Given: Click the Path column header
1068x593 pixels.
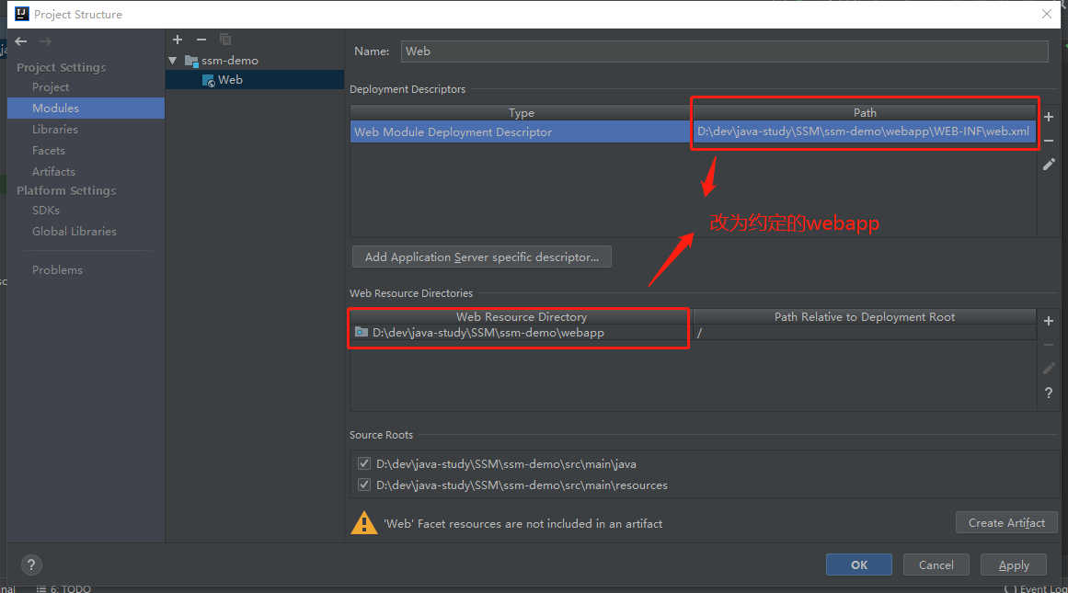Looking at the screenshot, I should point(865,113).
